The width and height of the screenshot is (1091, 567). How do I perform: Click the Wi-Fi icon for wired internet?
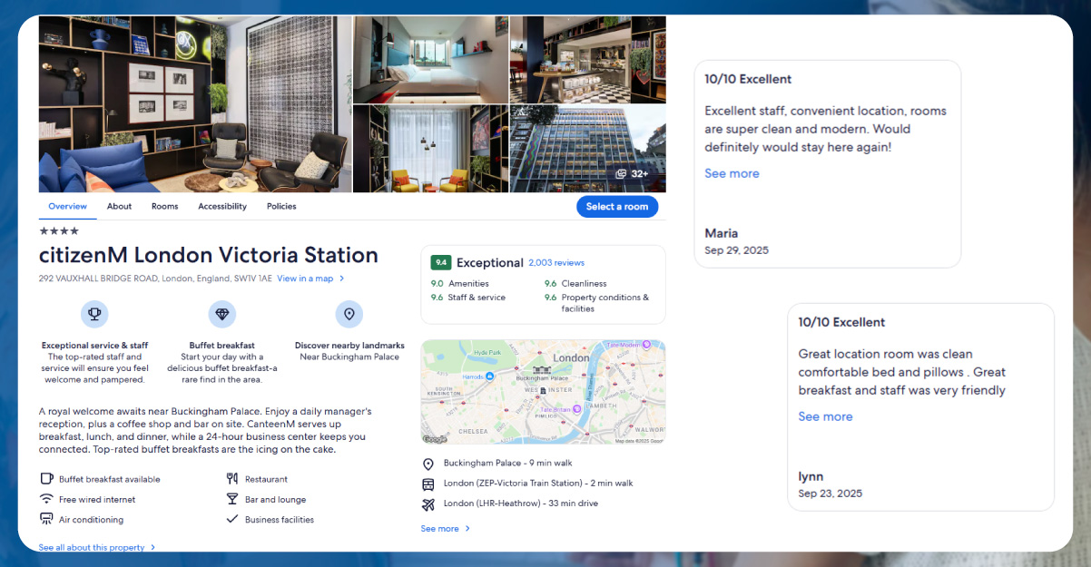(x=46, y=499)
